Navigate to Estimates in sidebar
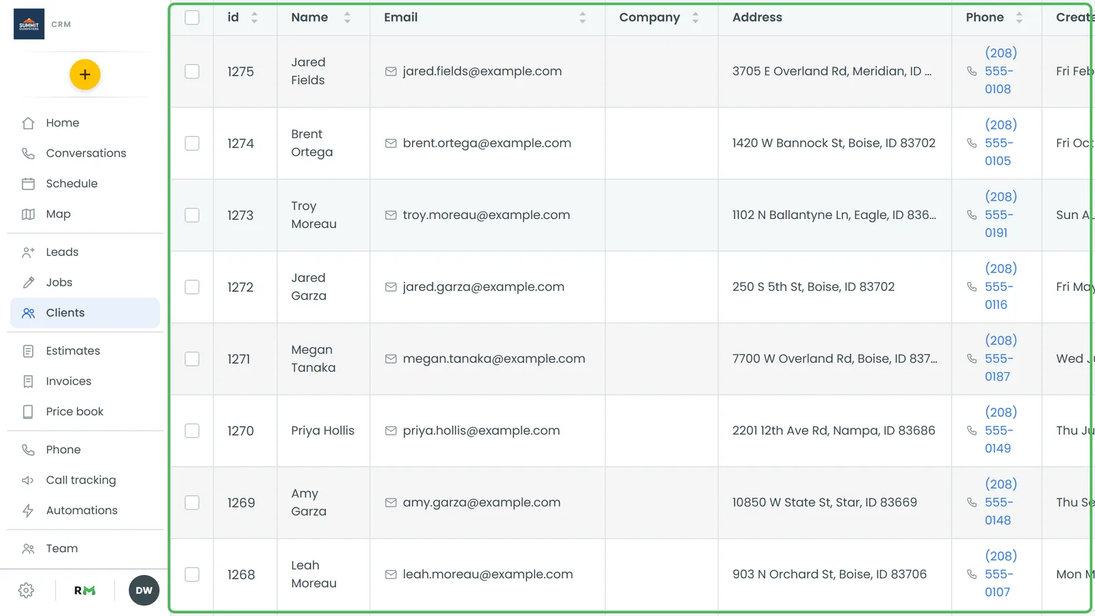 (x=85, y=351)
